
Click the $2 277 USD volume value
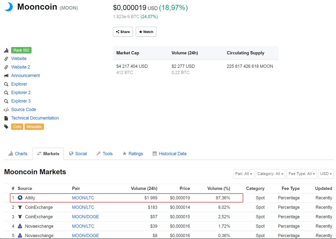coord(183,66)
